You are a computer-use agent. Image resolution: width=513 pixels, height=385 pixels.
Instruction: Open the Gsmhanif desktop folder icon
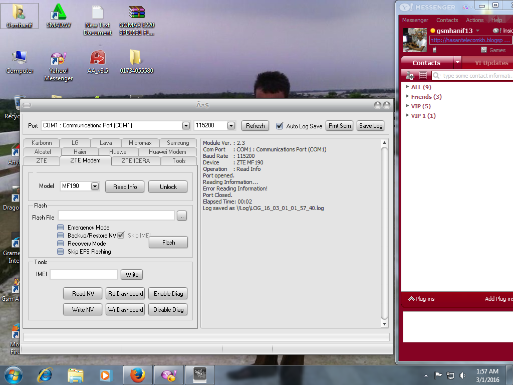20,16
